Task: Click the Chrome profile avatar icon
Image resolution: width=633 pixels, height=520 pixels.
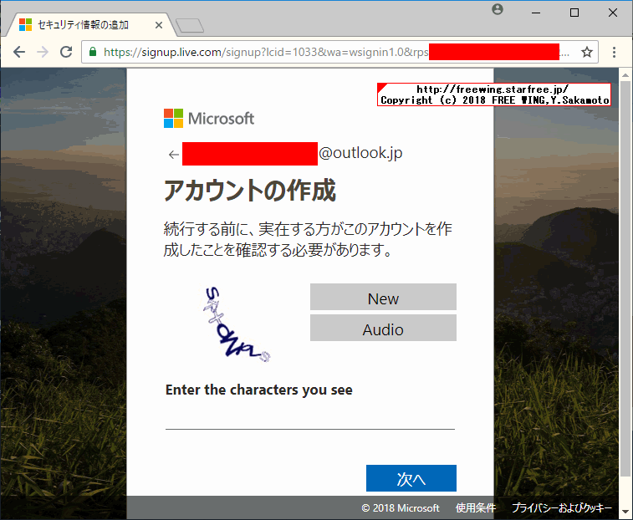Action: (498, 9)
